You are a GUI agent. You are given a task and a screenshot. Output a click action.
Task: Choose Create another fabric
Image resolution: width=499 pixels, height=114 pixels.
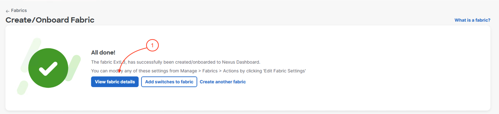pyautogui.click(x=223, y=82)
